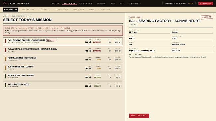The height and width of the screenshot is (121, 216).
Task: Select the Rail Junction Soest mission
Action: [x=63, y=85]
